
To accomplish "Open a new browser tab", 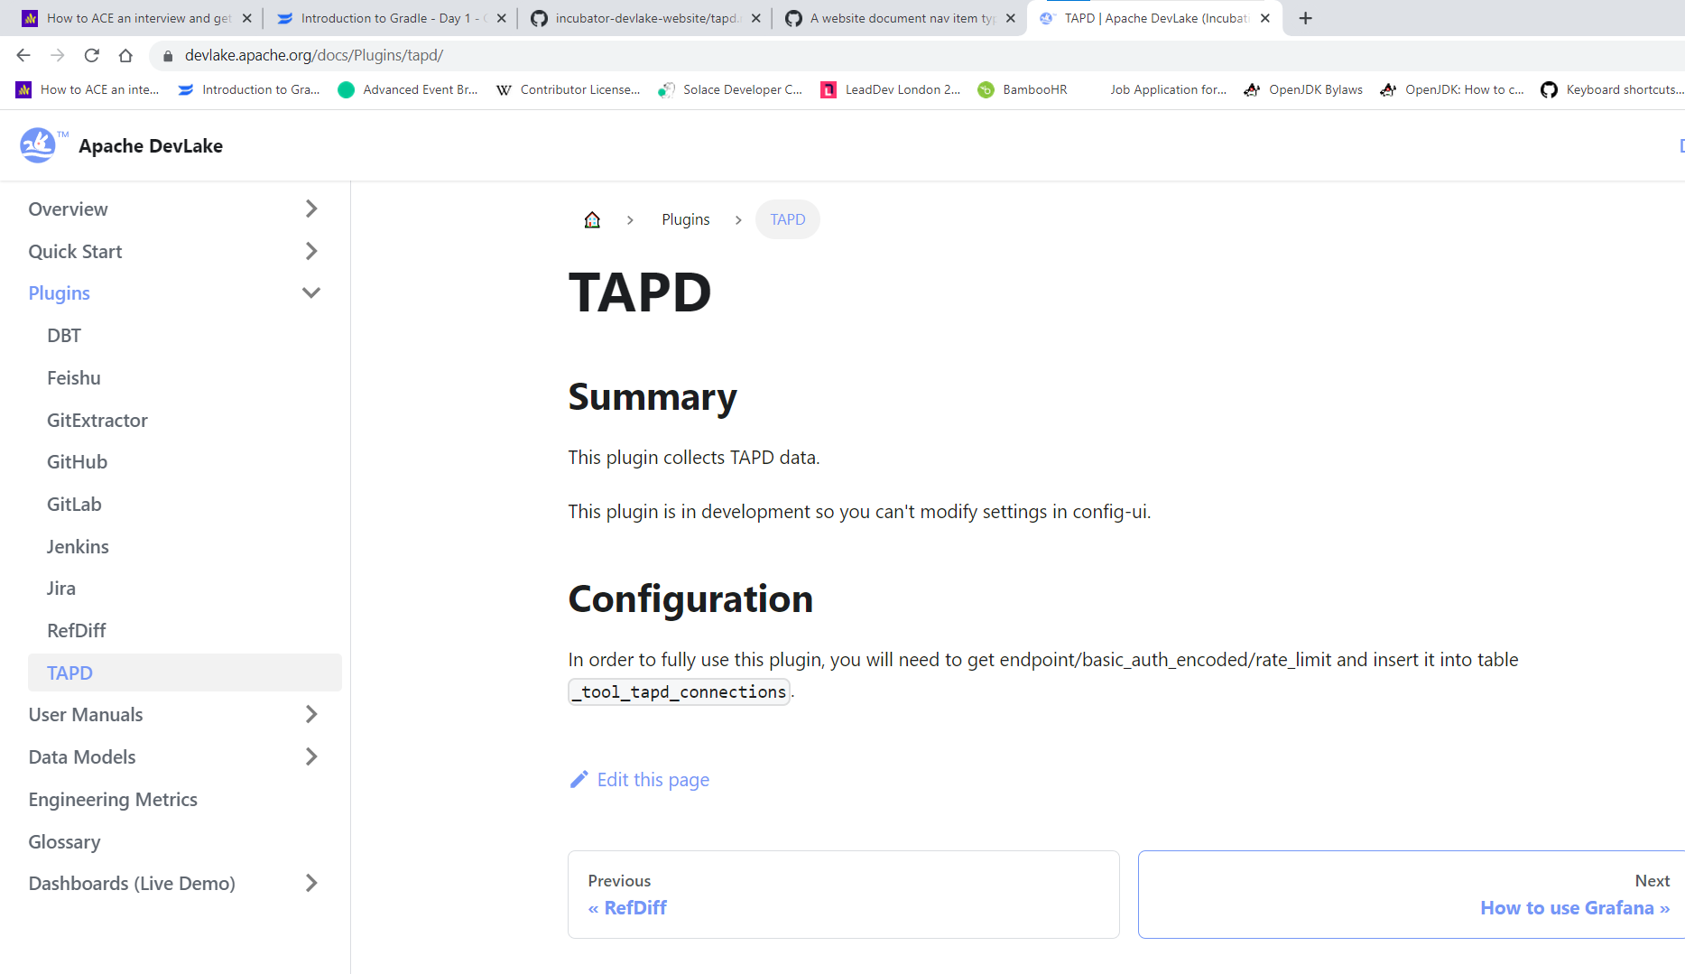I will [1305, 18].
